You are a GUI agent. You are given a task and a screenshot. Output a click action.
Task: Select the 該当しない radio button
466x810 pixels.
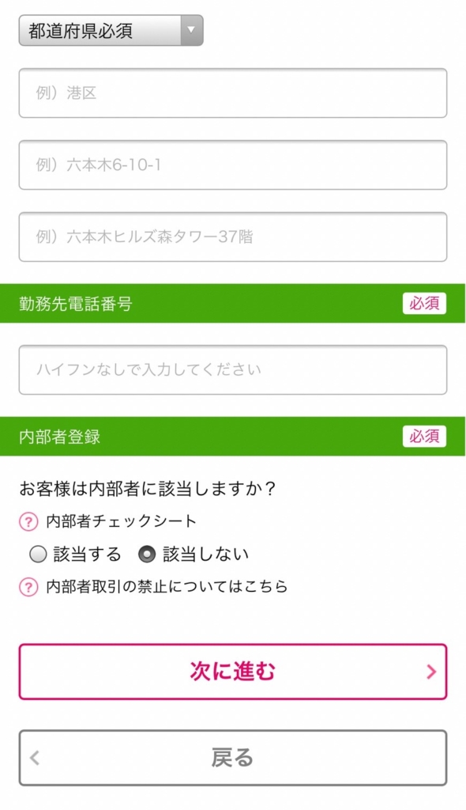[x=147, y=555]
